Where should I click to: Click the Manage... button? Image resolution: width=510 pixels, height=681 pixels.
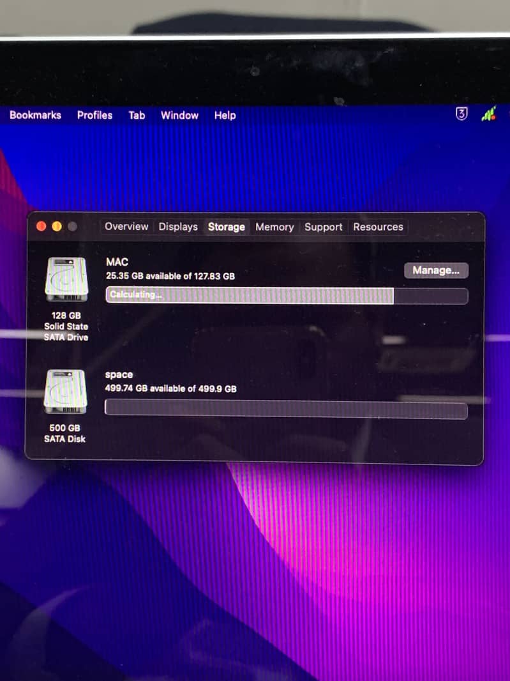tap(436, 270)
